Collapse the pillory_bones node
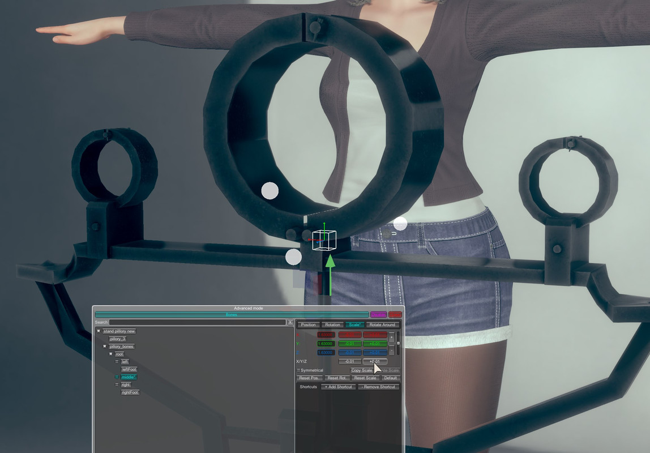This screenshot has height=453, width=650. (104, 347)
